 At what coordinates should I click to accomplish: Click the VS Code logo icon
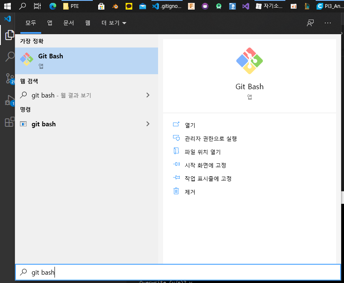coord(7,19)
